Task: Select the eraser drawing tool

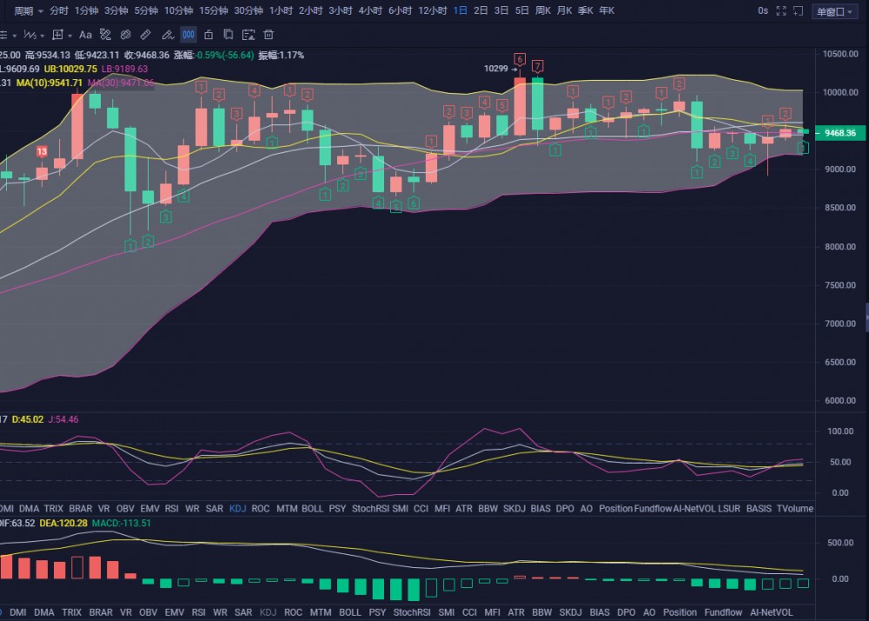Action: point(104,35)
